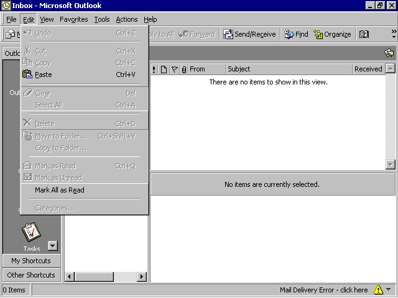This screenshot has height=298, width=398.
Task: Choose Mark All as Read
Action: pos(85,190)
